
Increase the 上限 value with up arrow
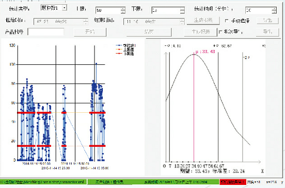123,9
